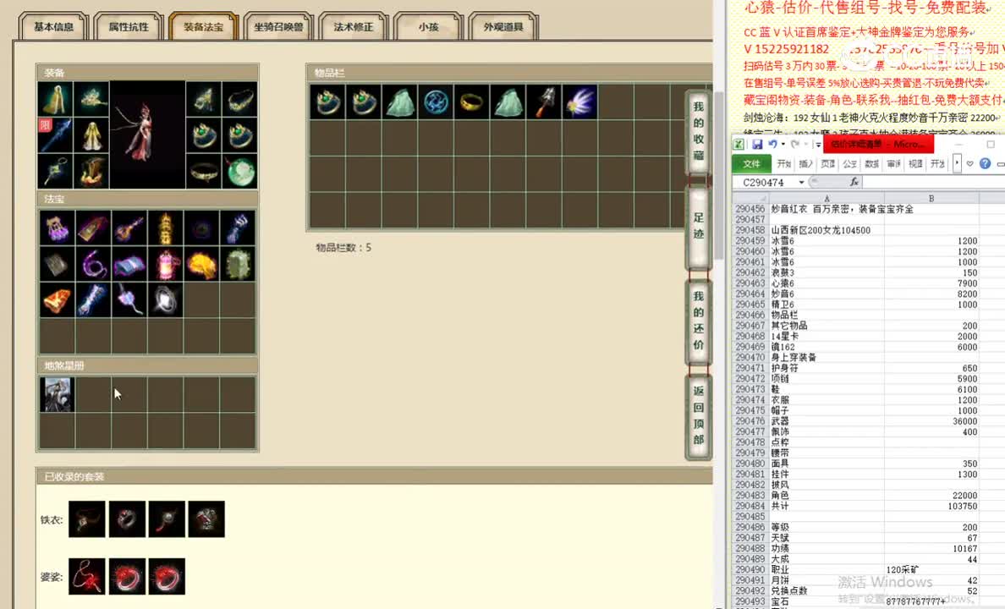Select the first 铁衣 set equipment thumbnail

click(87, 518)
